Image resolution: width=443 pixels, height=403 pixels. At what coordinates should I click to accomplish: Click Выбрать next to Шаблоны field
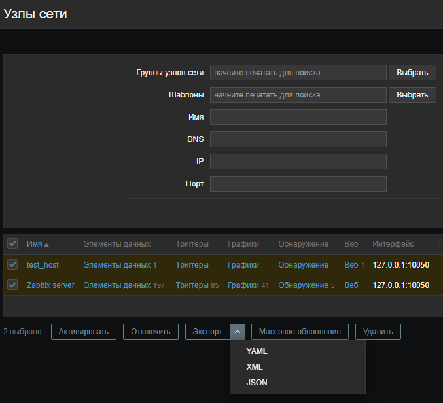pos(412,95)
